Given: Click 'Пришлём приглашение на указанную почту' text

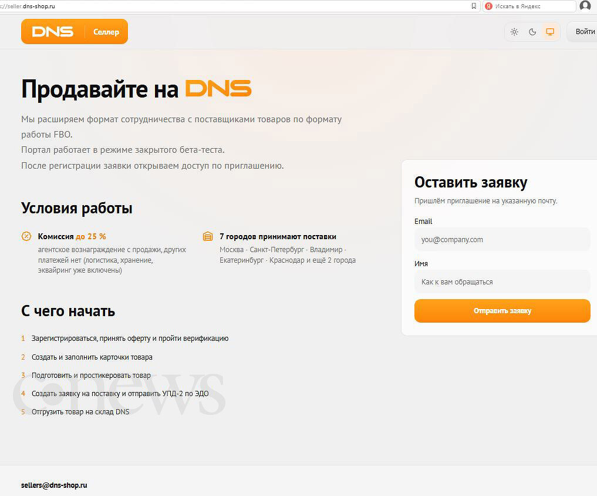Looking at the screenshot, I should (x=486, y=200).
